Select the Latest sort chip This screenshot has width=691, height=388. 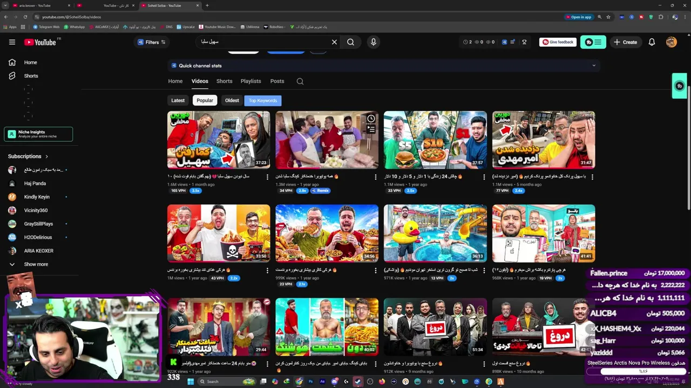[x=178, y=100]
